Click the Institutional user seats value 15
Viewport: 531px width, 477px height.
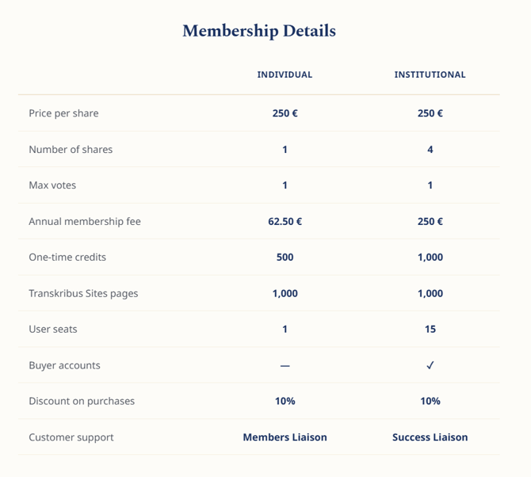tap(430, 329)
